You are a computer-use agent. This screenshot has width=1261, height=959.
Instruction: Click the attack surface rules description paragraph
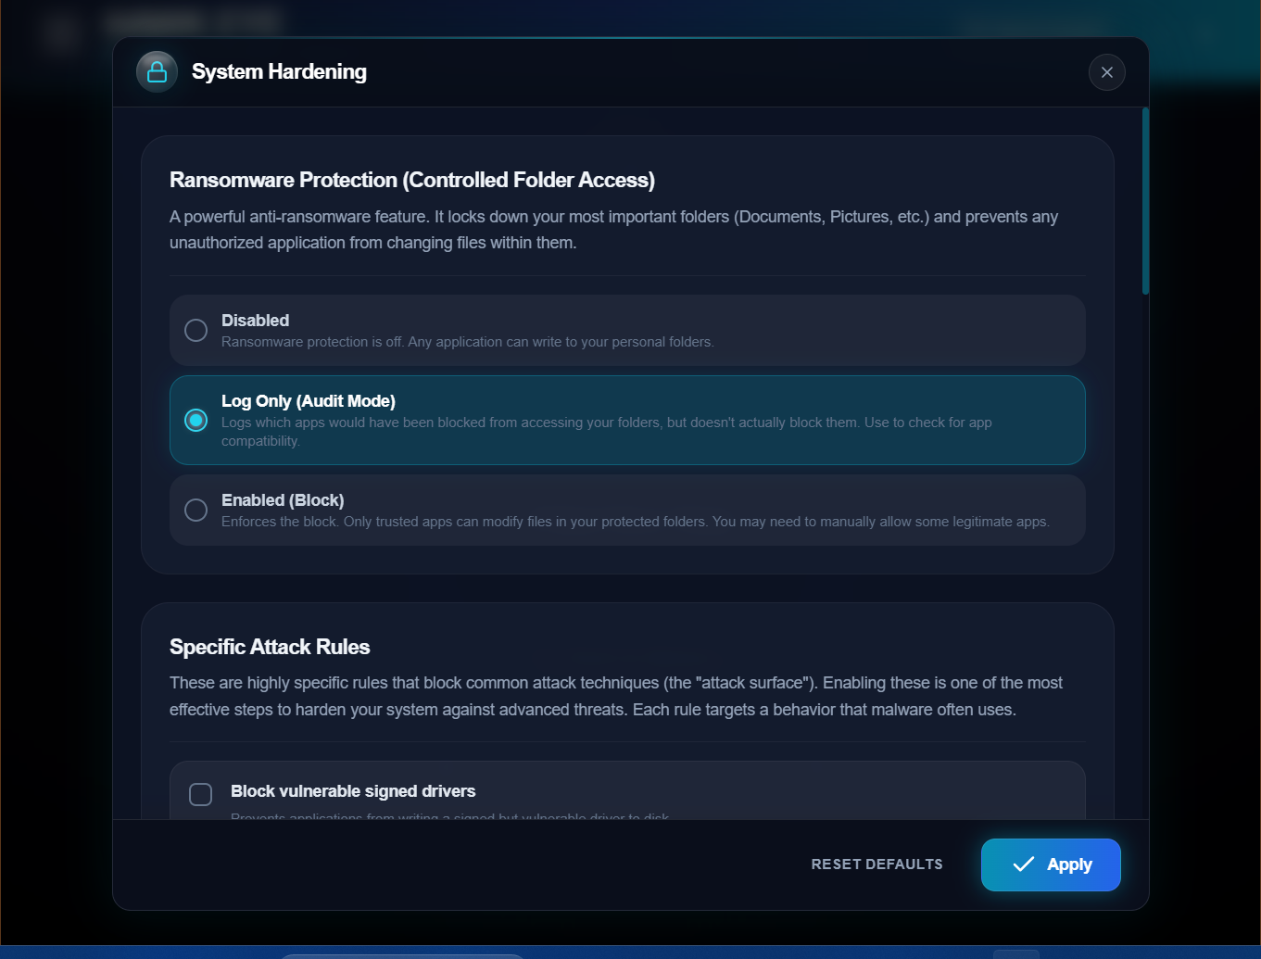tap(615, 696)
